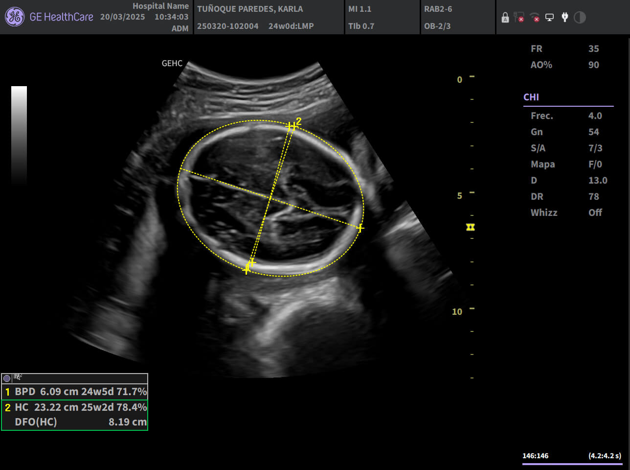Click the results window move cursor icon

point(18,377)
